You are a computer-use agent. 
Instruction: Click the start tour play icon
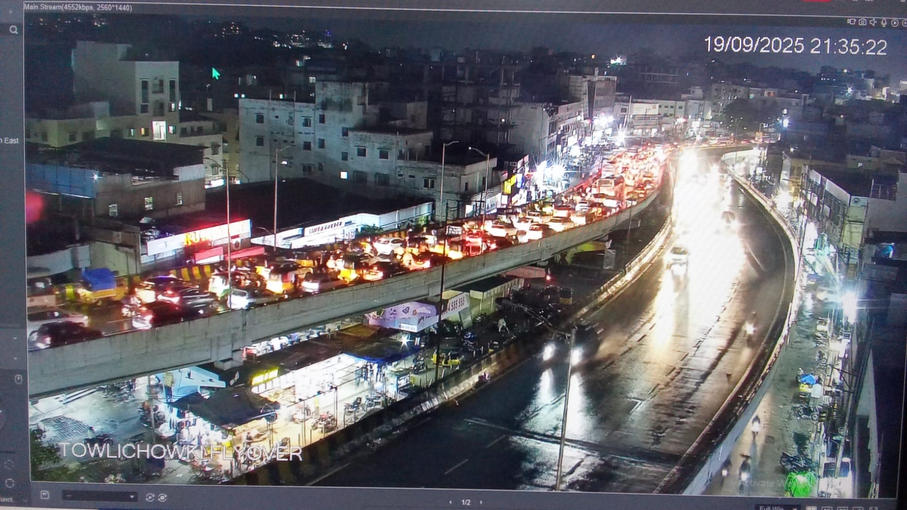[x=150, y=498]
